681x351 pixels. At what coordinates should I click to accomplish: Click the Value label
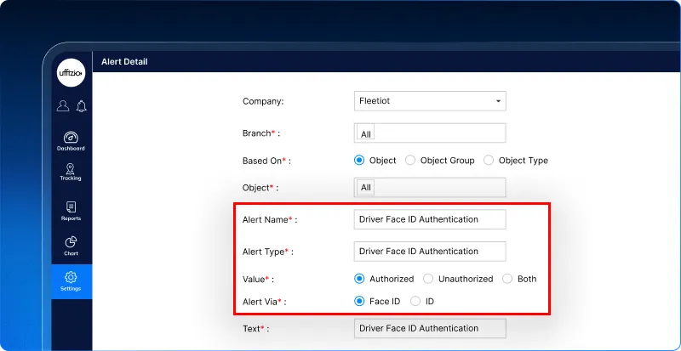tap(258, 279)
